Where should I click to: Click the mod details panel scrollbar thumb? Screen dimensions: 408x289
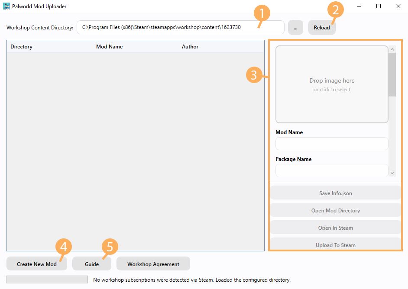point(392,74)
